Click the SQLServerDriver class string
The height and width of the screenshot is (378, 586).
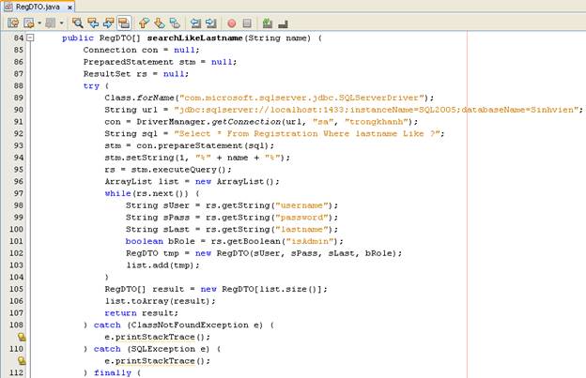[x=302, y=98]
